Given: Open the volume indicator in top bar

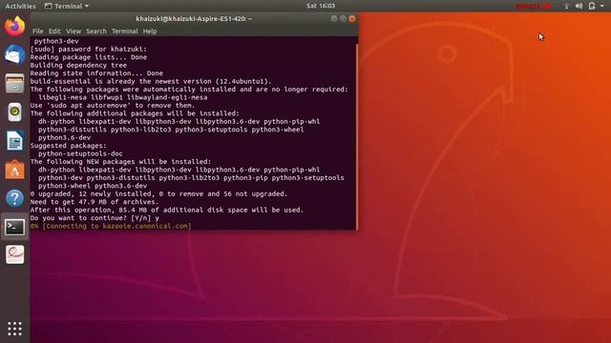Looking at the screenshot, I should 579,6.
